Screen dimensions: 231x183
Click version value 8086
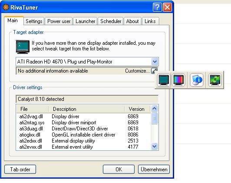pyautogui.click(x=133, y=135)
